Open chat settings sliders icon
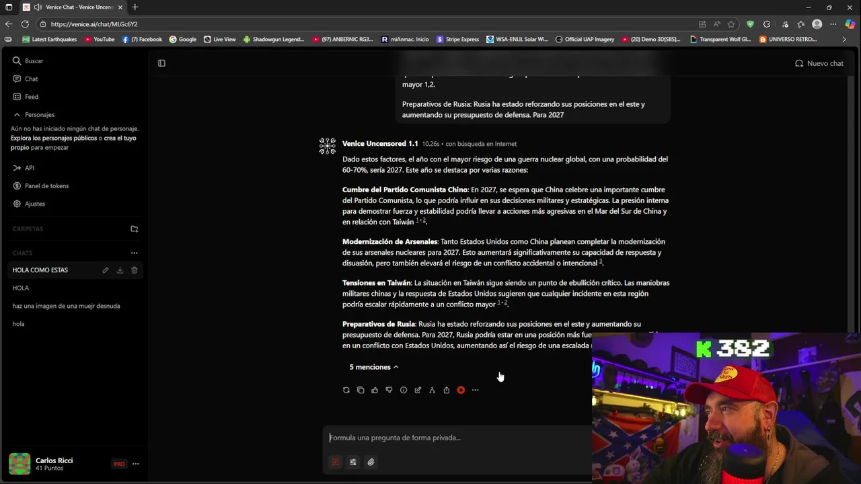This screenshot has height=484, width=861. coord(353,462)
